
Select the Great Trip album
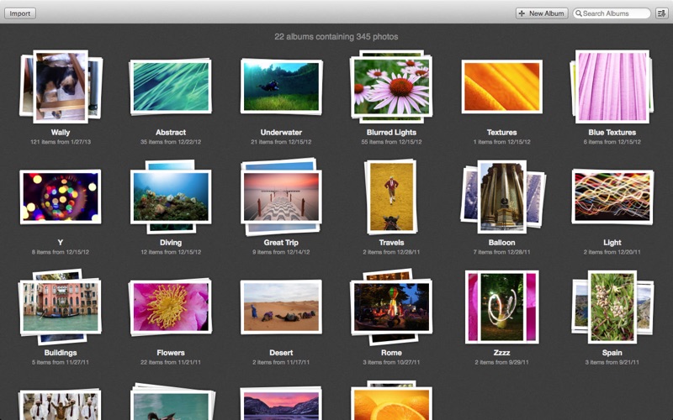pos(281,197)
